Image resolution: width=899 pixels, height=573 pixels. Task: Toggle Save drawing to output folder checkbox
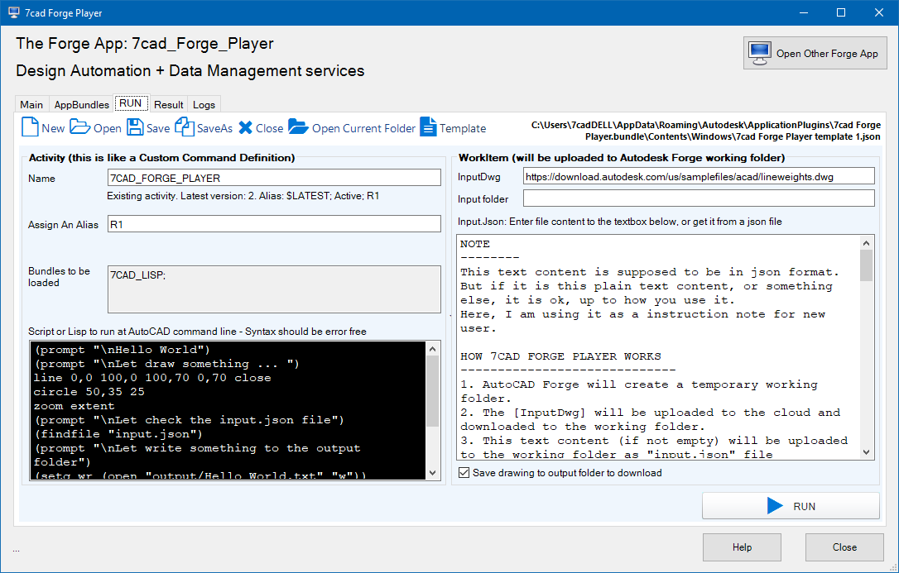coord(464,473)
